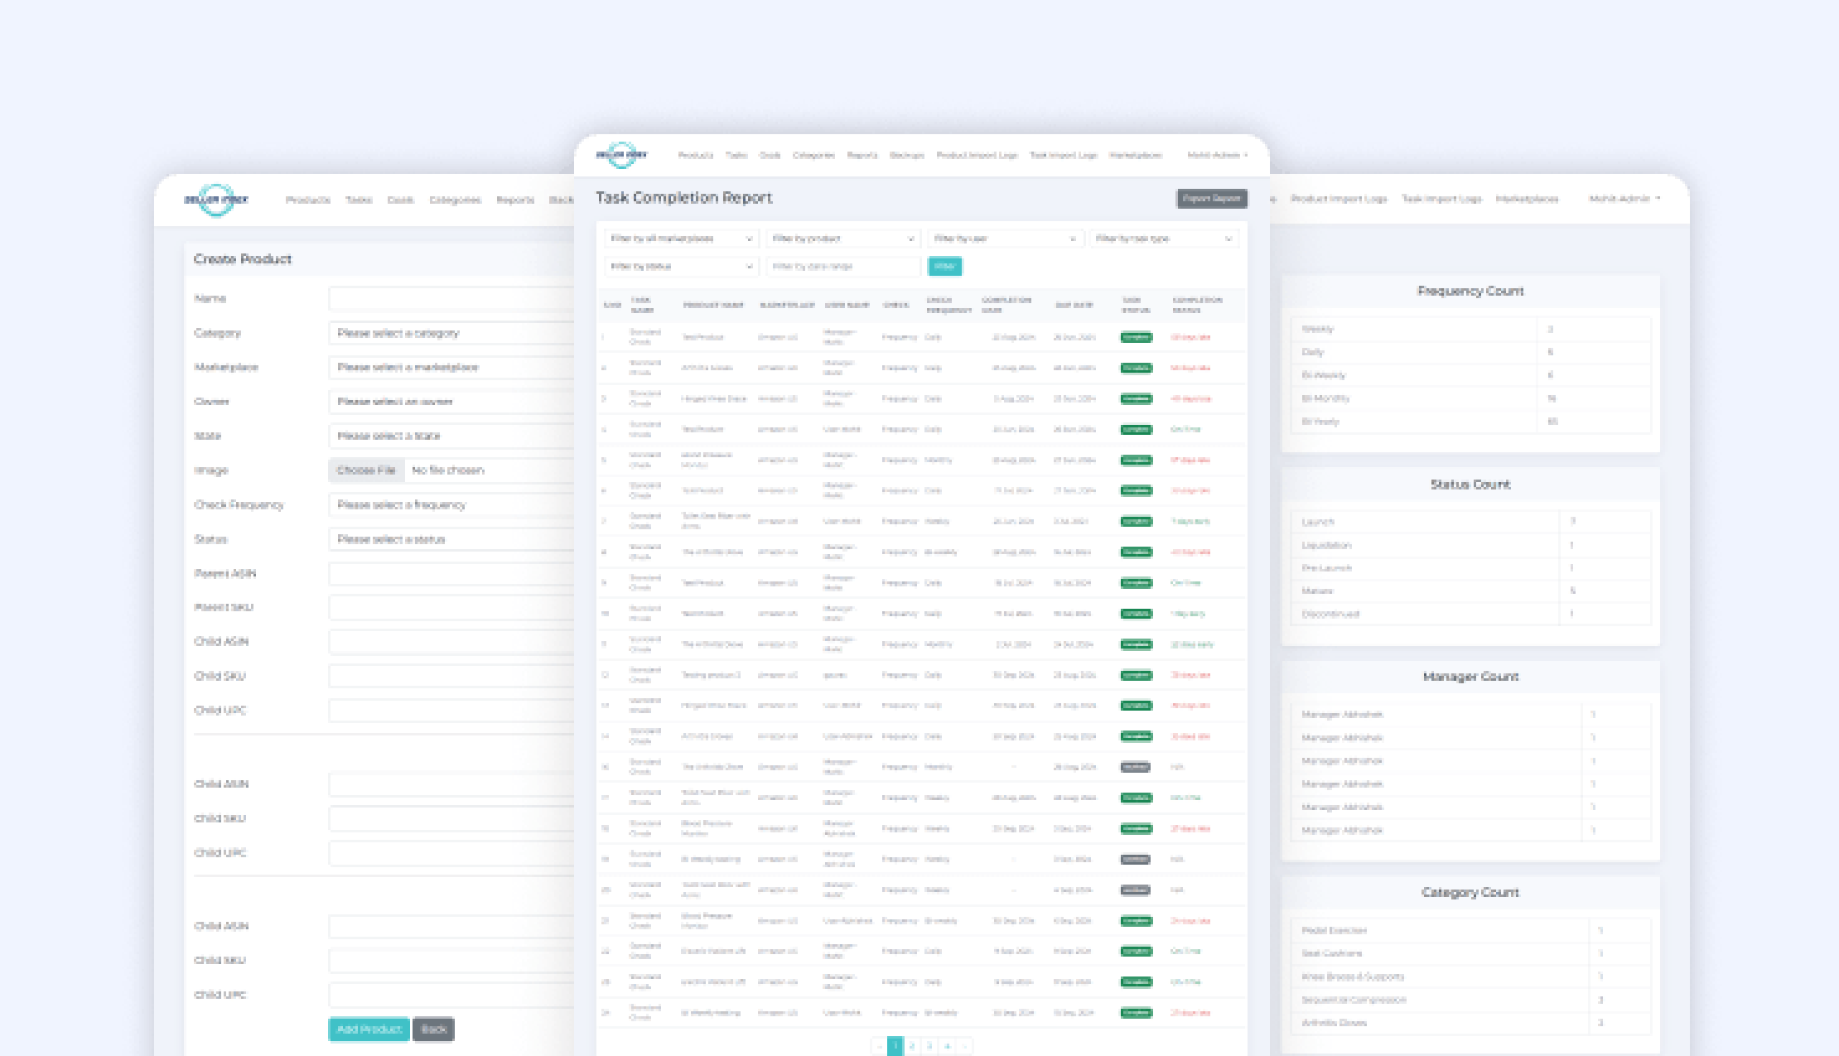Go to previous page using pagination arrow
Viewport: 1839px width, 1056px height.
click(x=879, y=1046)
